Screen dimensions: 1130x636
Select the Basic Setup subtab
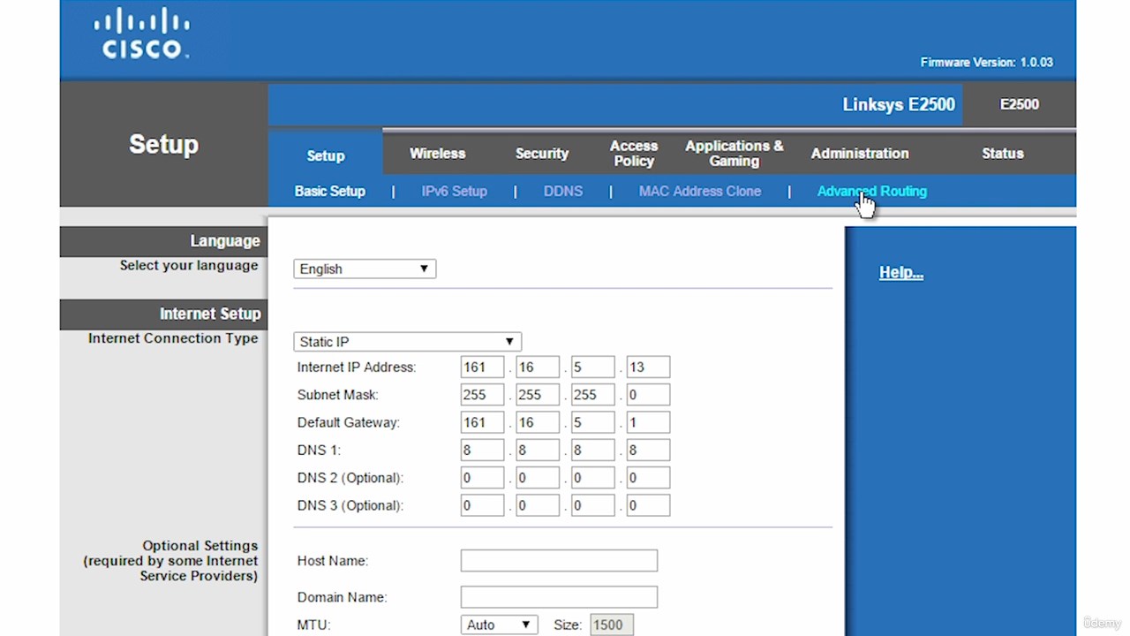click(x=329, y=191)
